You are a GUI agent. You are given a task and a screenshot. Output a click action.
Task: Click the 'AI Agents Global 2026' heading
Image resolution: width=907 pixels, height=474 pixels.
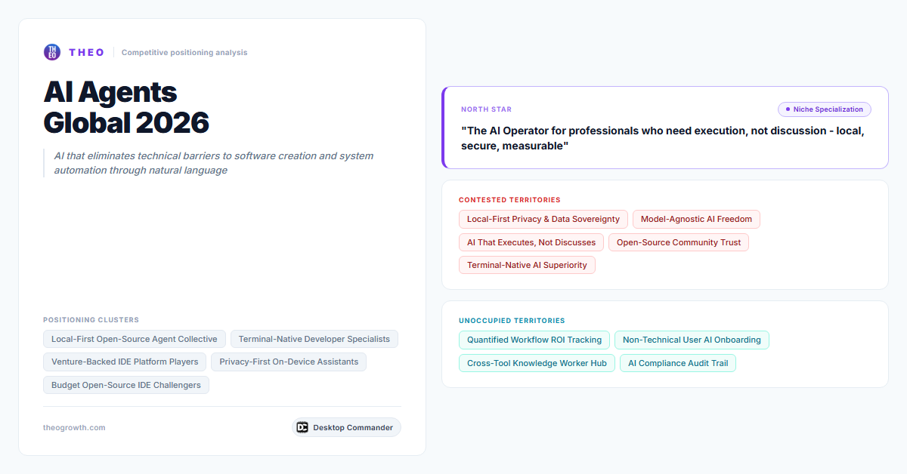click(x=126, y=107)
